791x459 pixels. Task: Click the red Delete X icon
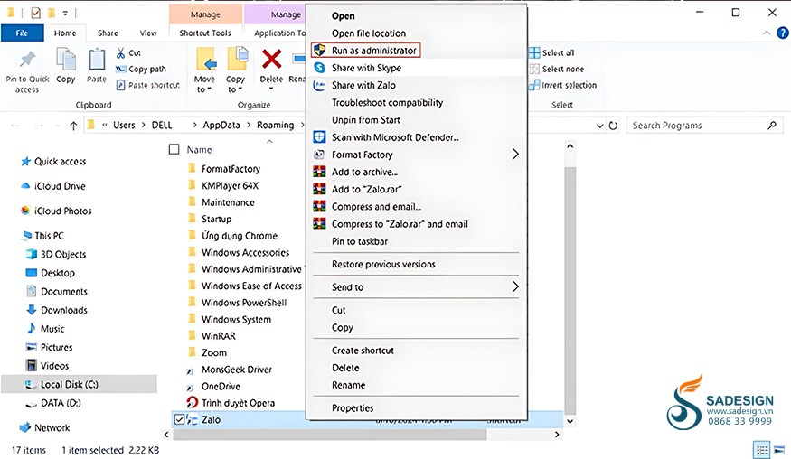271,60
